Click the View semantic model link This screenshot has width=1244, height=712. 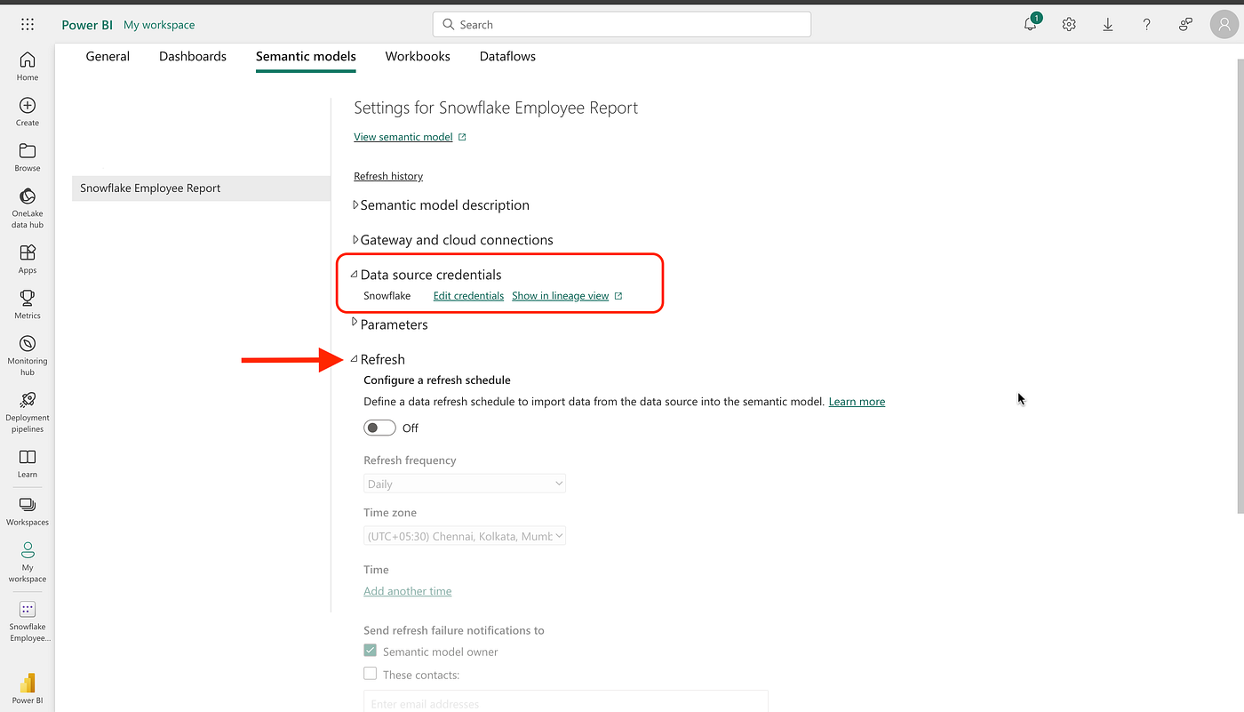tap(403, 137)
